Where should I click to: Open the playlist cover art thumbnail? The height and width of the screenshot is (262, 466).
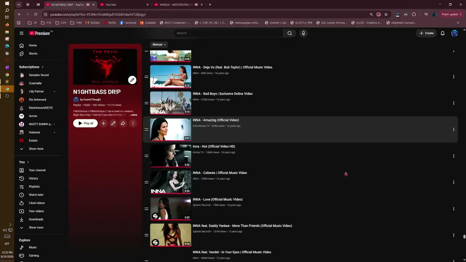point(105,67)
